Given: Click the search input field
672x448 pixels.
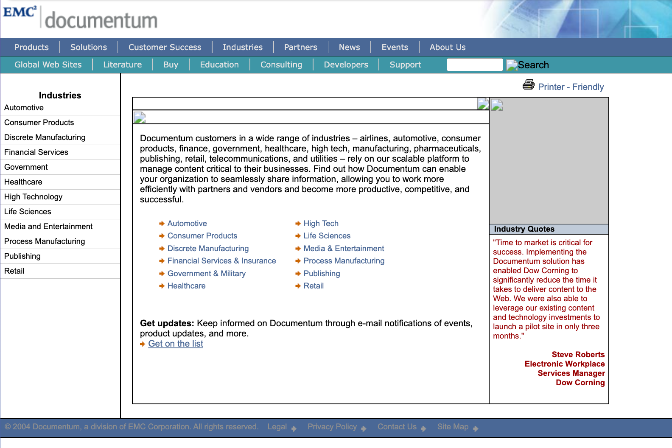Looking at the screenshot, I should pyautogui.click(x=475, y=65).
